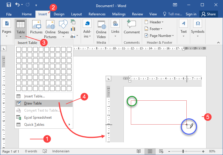
Task: Click the zoom slider handle
Action: (x=183, y=151)
